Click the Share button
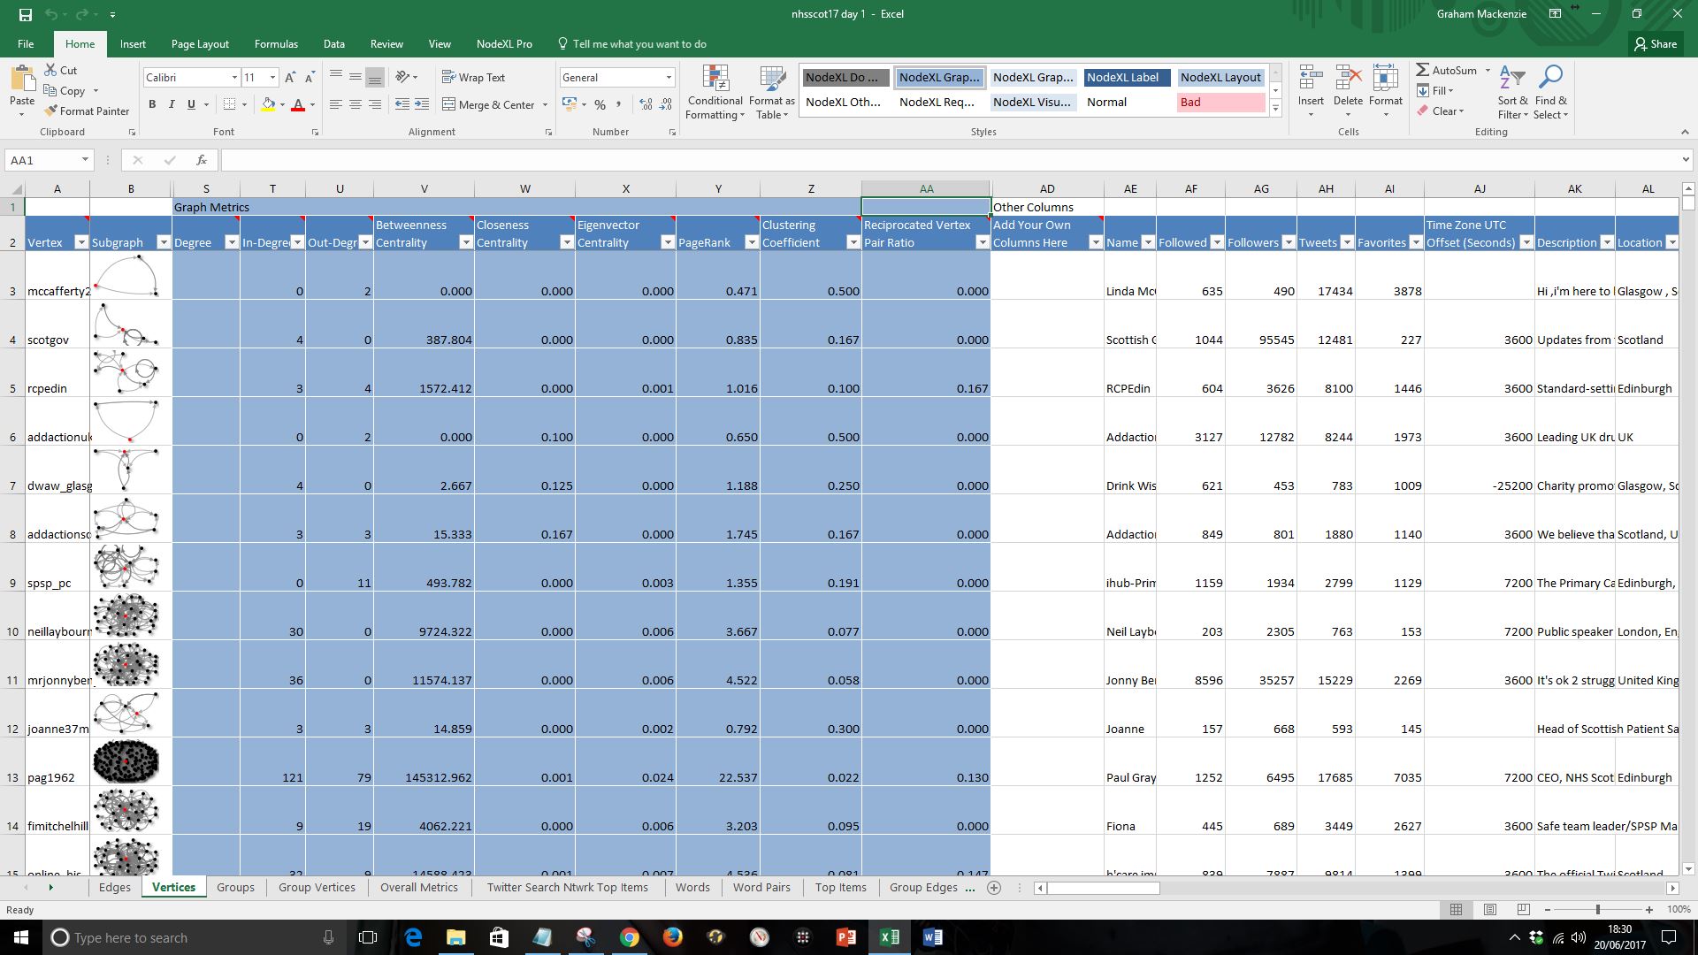 coord(1655,43)
